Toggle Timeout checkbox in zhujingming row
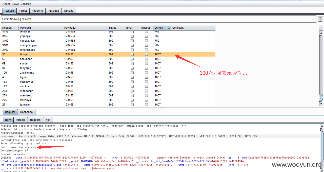 pos(146,73)
